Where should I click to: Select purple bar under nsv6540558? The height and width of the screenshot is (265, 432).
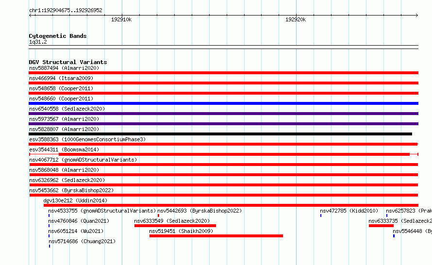[223, 114]
